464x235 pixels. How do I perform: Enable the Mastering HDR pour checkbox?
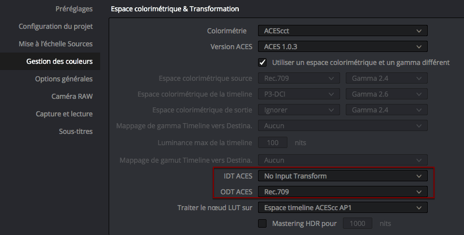263,223
